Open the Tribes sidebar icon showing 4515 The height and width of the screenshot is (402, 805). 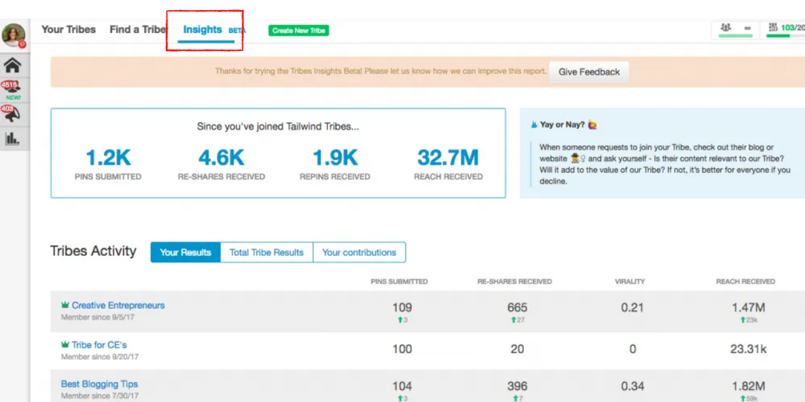pyautogui.click(x=13, y=89)
